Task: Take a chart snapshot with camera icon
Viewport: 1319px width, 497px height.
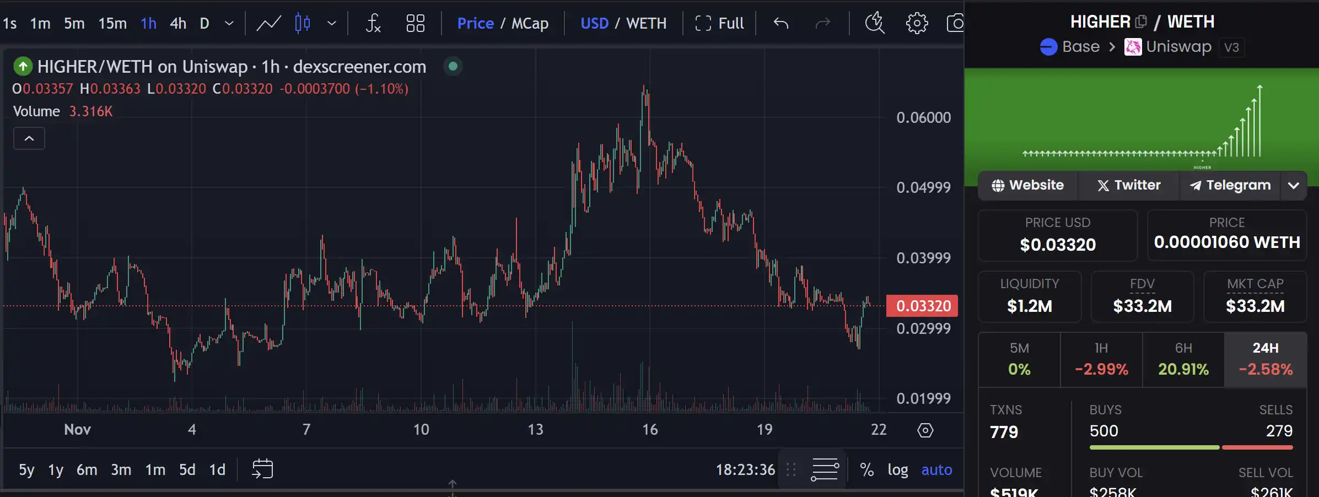Action: point(955,23)
